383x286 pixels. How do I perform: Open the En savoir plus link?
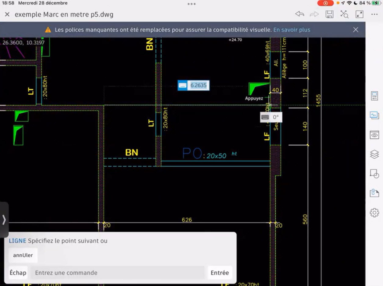click(x=292, y=30)
